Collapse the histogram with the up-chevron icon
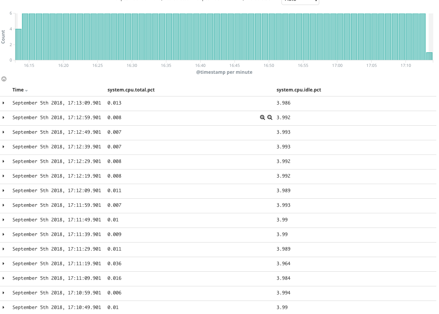The width and height of the screenshot is (439, 314). pyautogui.click(x=4, y=79)
